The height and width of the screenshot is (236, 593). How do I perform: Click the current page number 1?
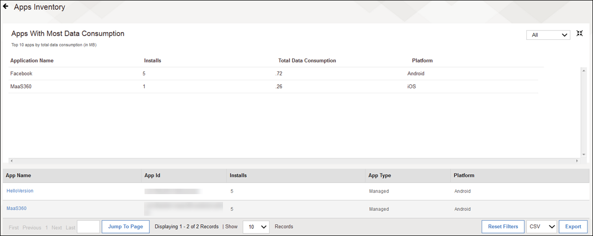tap(47, 228)
